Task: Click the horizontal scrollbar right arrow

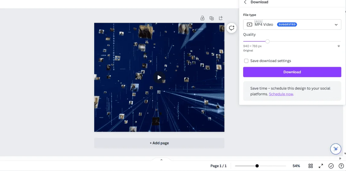Action: coord(340,158)
